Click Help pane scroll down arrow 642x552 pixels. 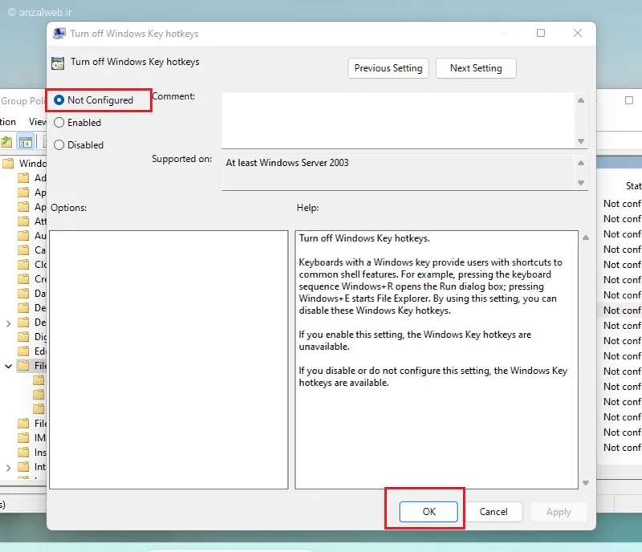point(586,483)
